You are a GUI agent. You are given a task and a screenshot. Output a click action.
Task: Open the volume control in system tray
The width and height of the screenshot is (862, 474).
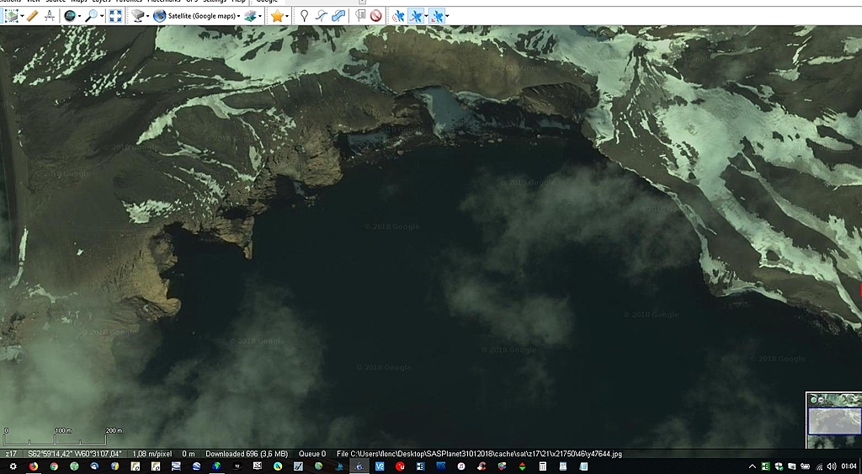tap(831, 466)
